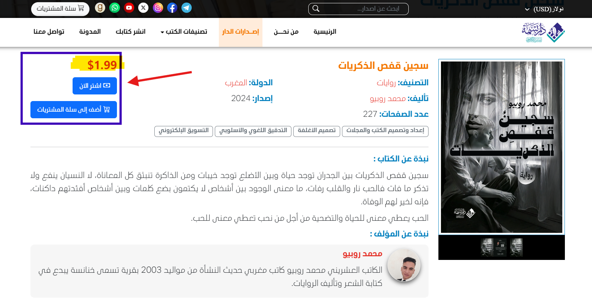
Task: Click the نبذة عن الكتاب heading
Action: [x=401, y=159]
